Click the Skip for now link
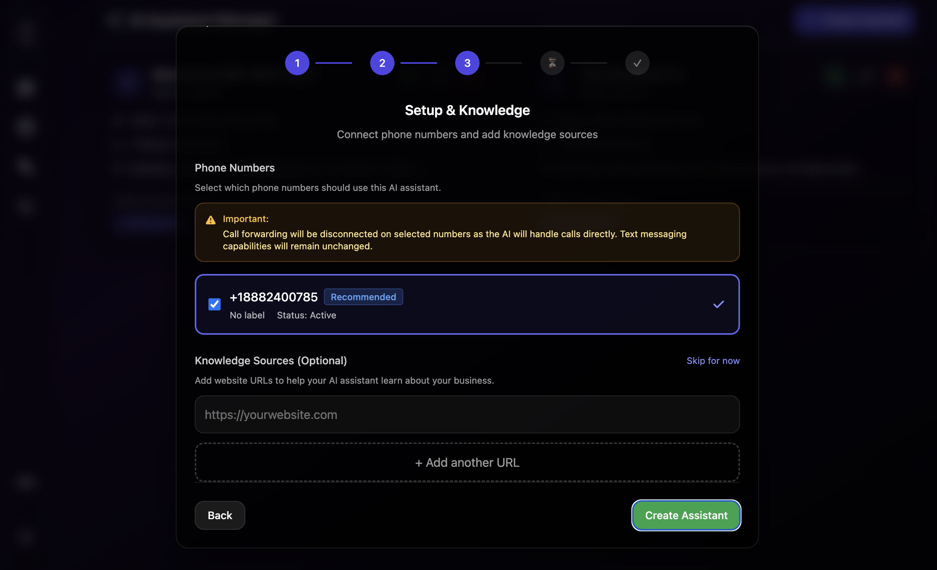937x570 pixels. pyautogui.click(x=713, y=361)
